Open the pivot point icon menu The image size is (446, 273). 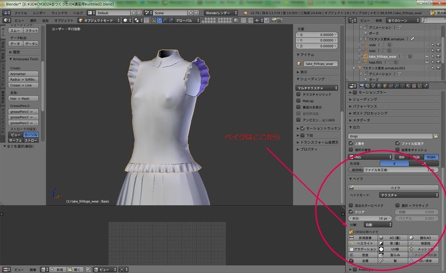pyautogui.click(x=138, y=21)
